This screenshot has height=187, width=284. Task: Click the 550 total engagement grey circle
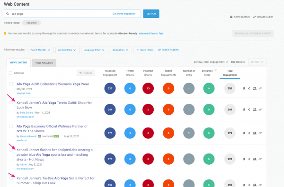coord(230,88)
